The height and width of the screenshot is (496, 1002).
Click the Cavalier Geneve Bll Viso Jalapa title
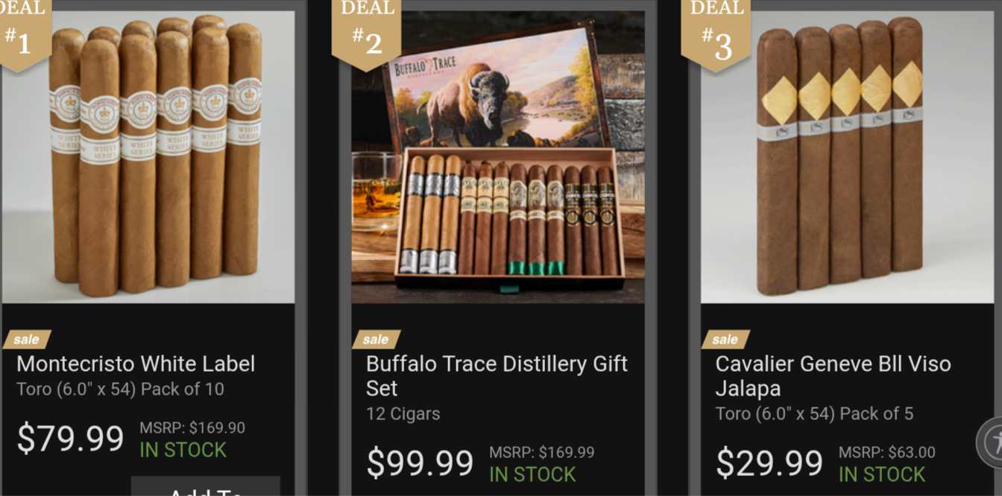[x=833, y=376]
